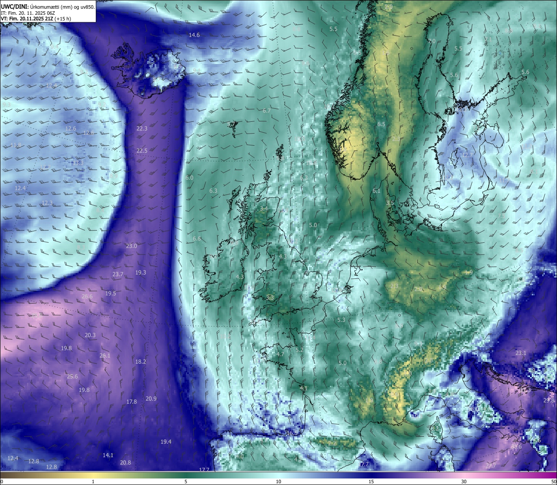Click the 4.1 value label
557x485 pixels.
tap(303, 388)
